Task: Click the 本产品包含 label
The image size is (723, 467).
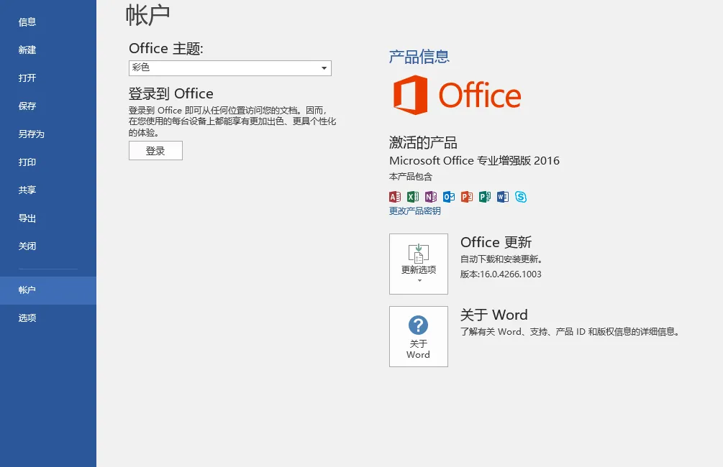Action: pyautogui.click(x=411, y=177)
